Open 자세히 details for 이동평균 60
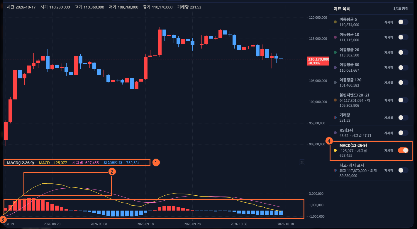417x229 pixels. (389, 68)
